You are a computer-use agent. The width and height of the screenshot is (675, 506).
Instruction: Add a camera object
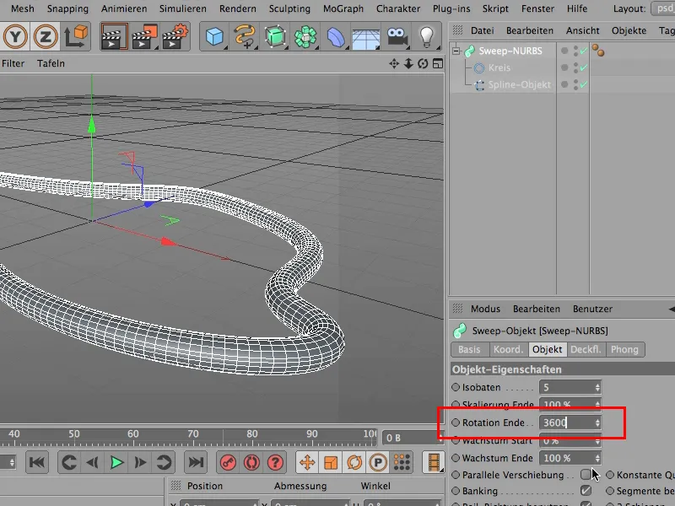point(397,36)
